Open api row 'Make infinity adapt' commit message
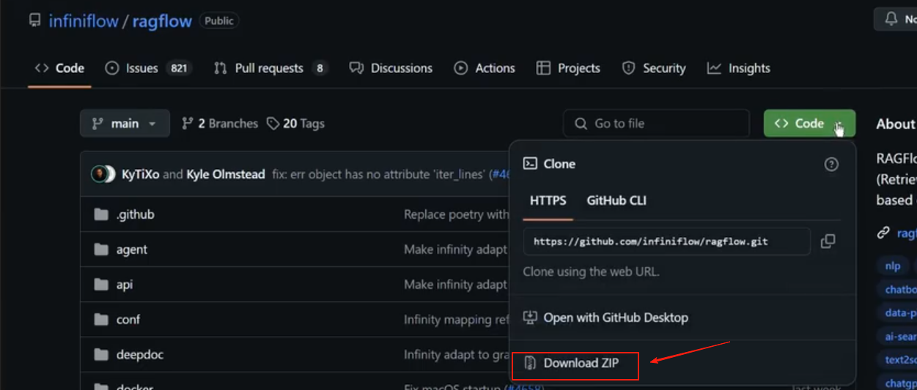This screenshot has height=390, width=917. [x=455, y=285]
